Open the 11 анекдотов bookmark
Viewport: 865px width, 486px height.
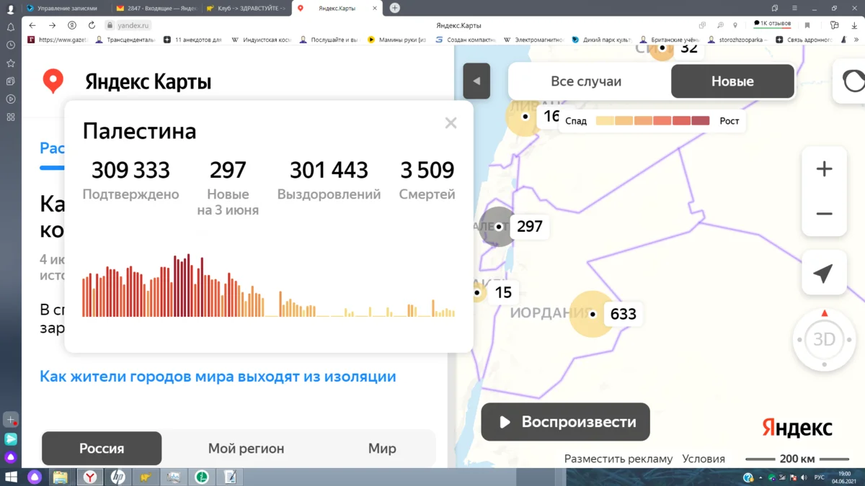[x=192, y=40]
